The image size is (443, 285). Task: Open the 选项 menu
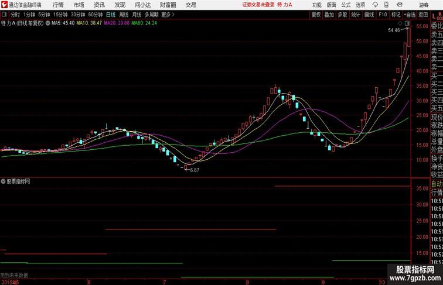tap(360, 5)
